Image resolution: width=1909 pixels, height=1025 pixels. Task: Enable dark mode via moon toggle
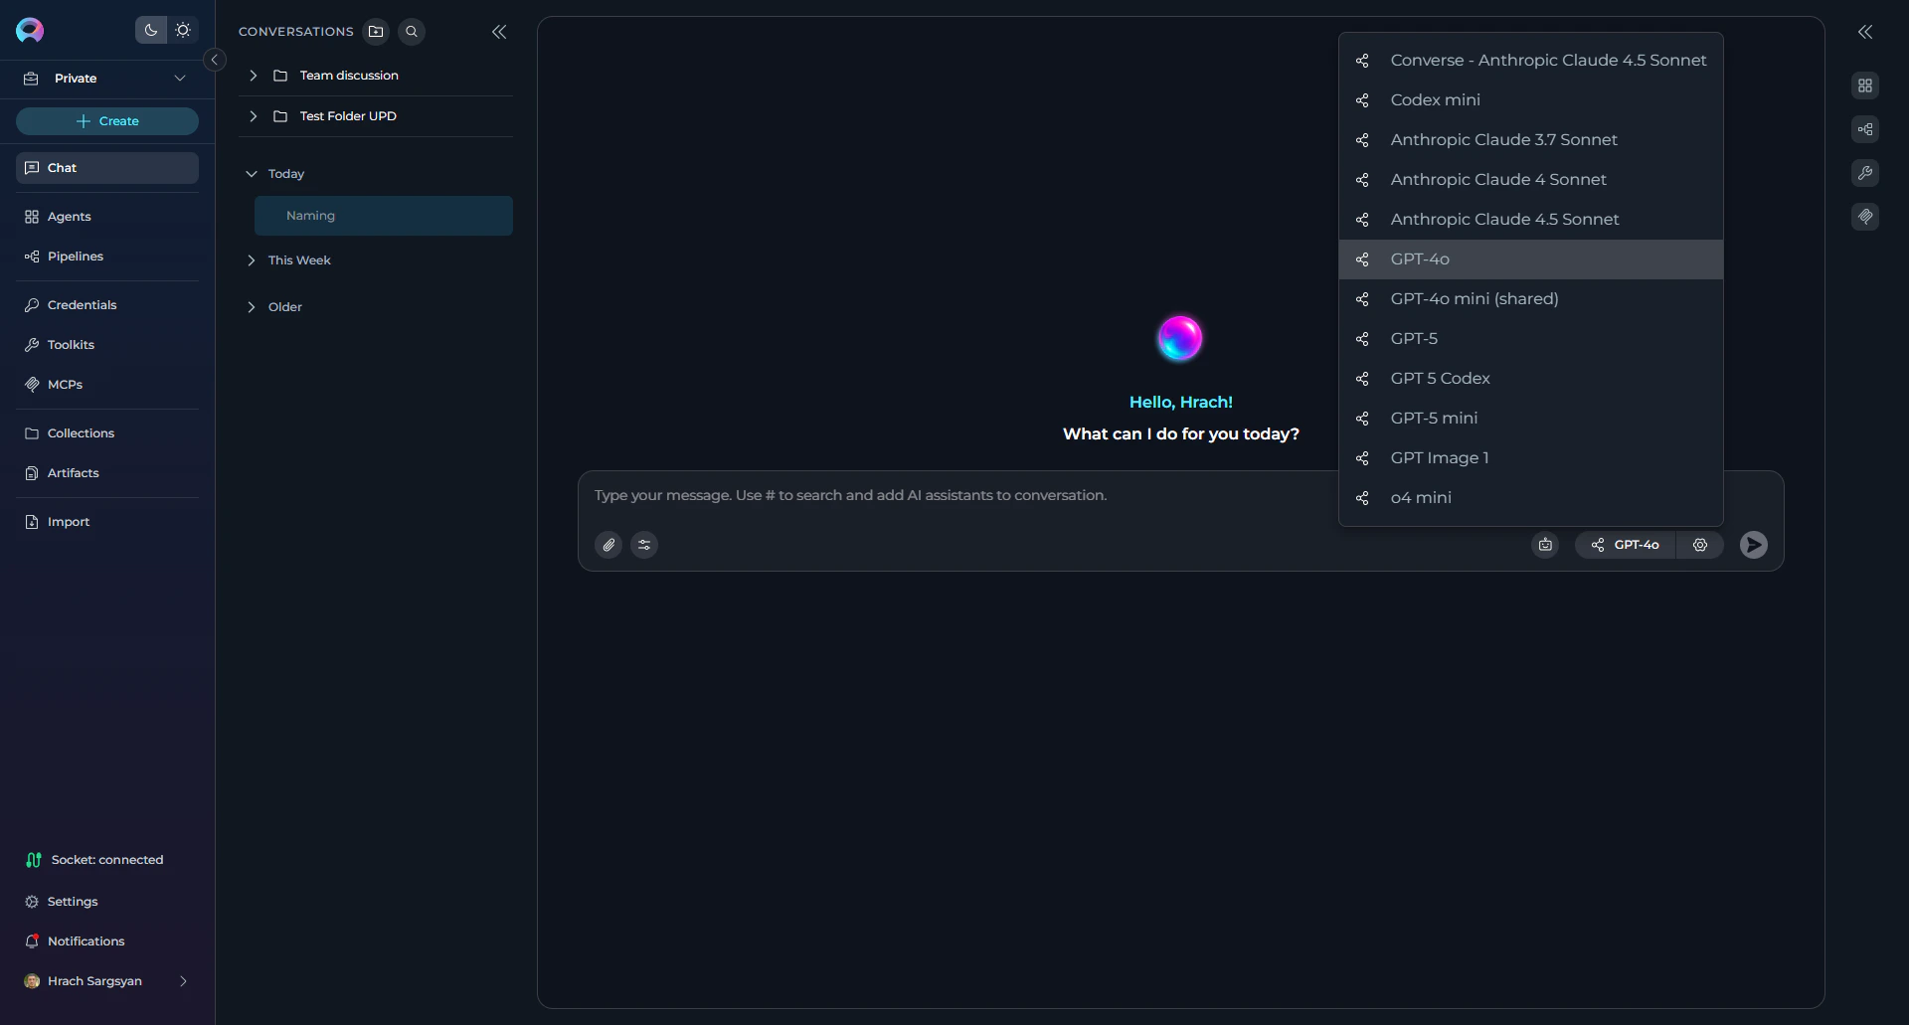point(150,30)
